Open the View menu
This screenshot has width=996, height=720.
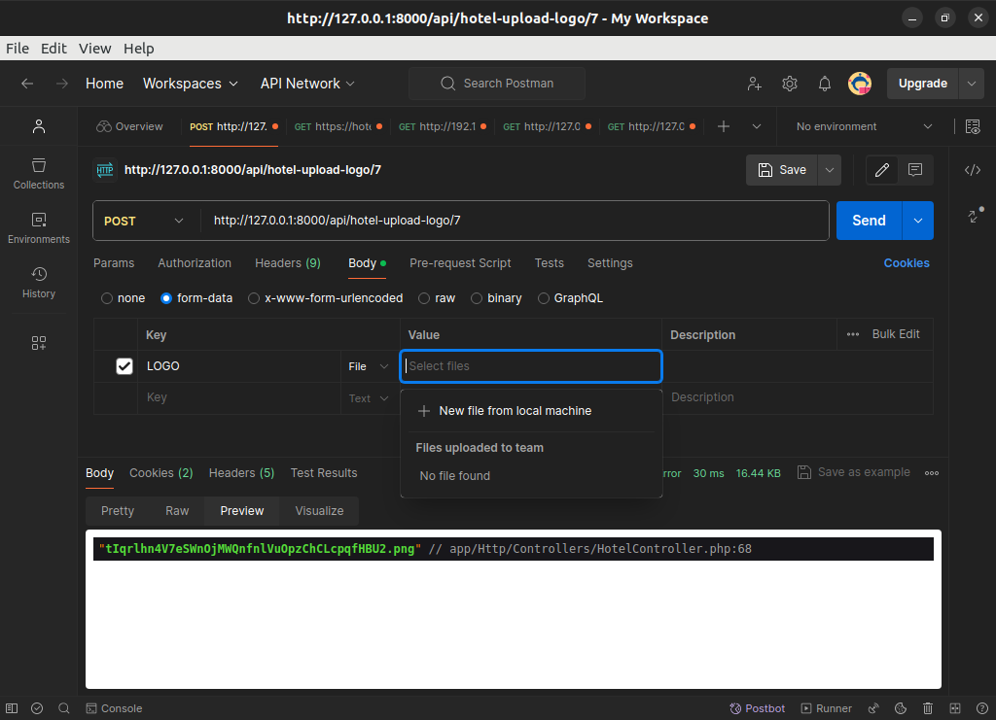pyautogui.click(x=94, y=49)
